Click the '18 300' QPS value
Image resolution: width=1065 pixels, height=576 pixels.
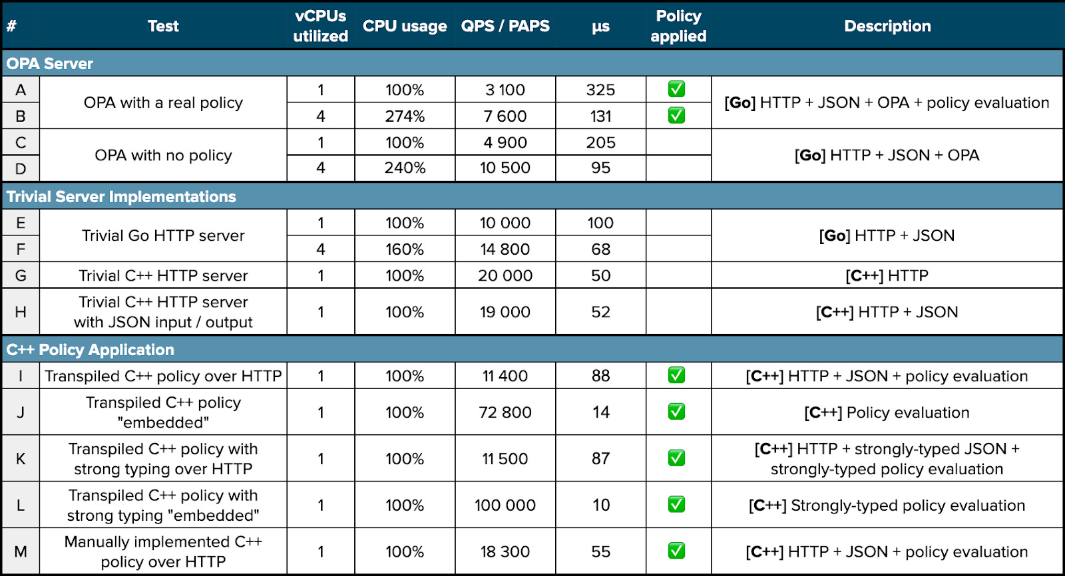pyautogui.click(x=505, y=551)
